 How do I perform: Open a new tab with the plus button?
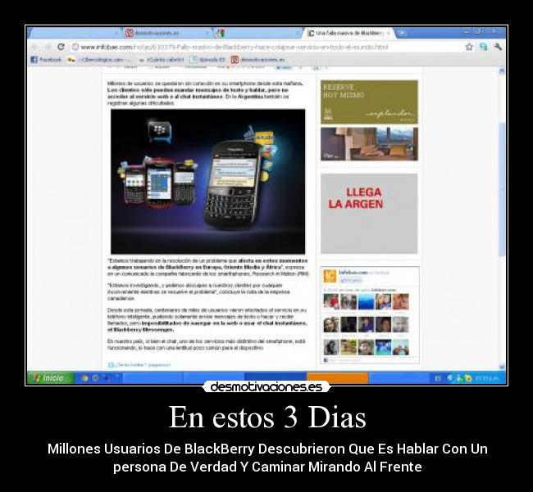coord(401,33)
